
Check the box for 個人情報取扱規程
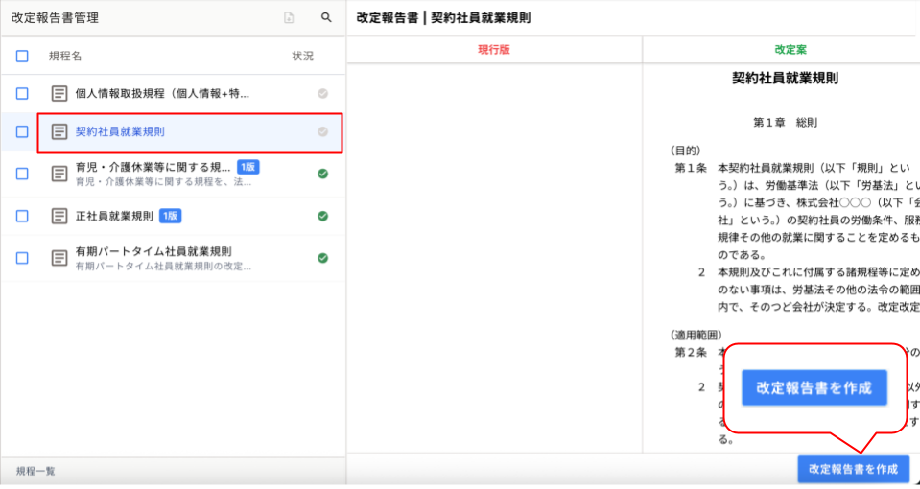(22, 94)
